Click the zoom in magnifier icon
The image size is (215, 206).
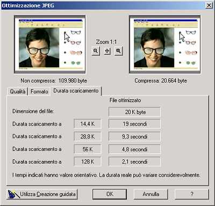coord(118,51)
